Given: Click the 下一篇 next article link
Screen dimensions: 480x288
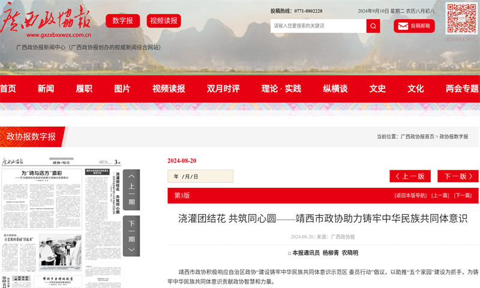Looking at the screenshot, I should [x=463, y=196].
